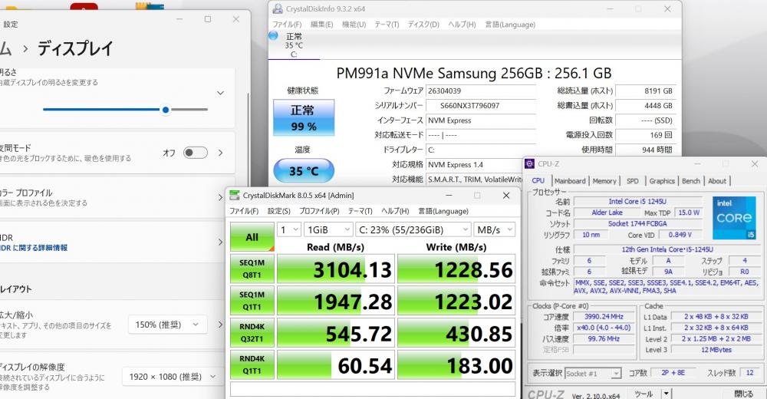
Task: Open the 1GiB test size dropdown
Action: coord(328,229)
